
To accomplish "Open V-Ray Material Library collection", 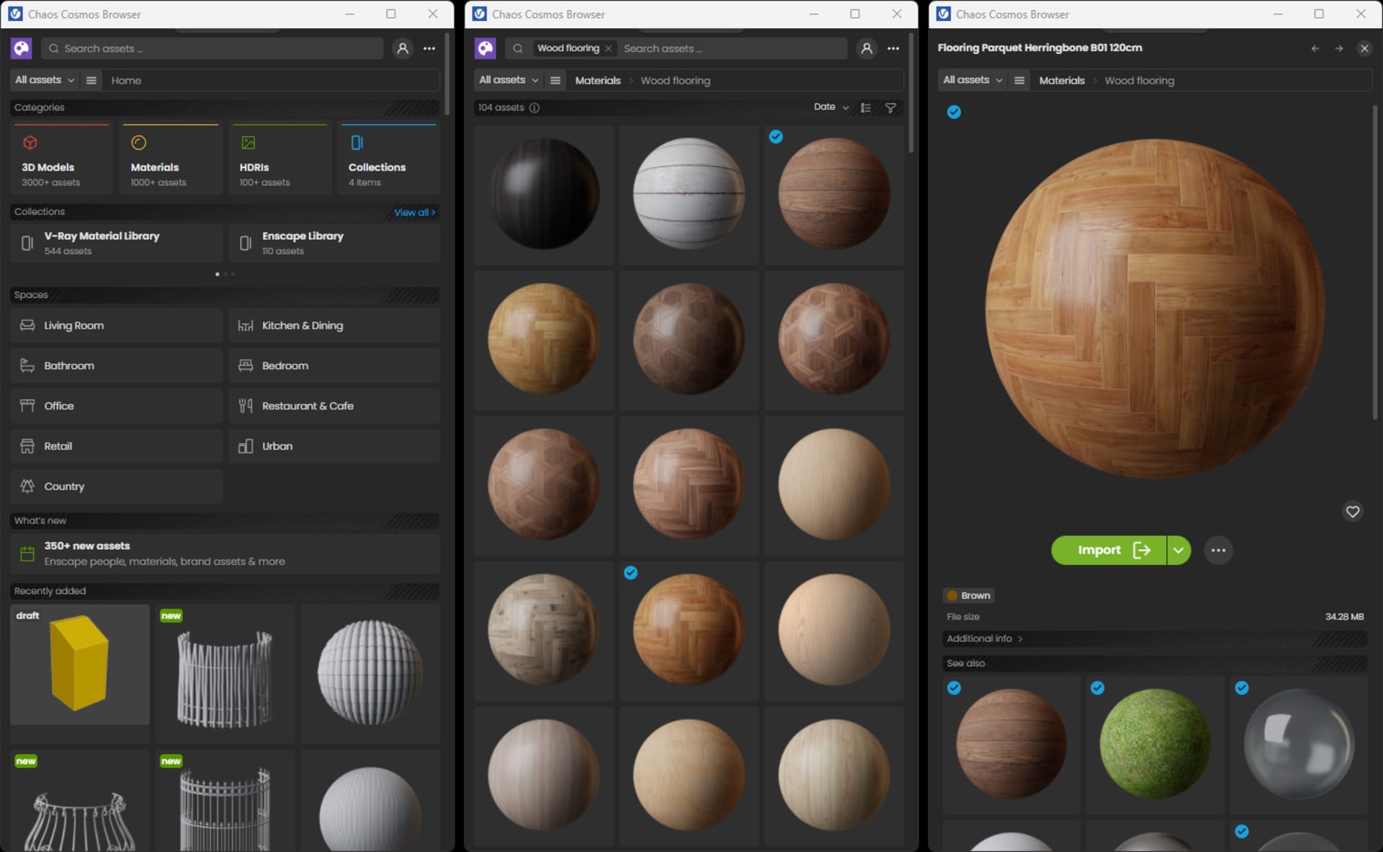I will click(x=116, y=243).
